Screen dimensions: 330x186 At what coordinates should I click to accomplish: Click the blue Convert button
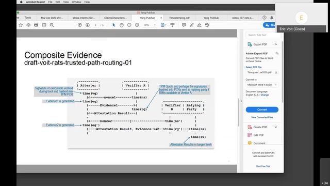click(x=262, y=110)
